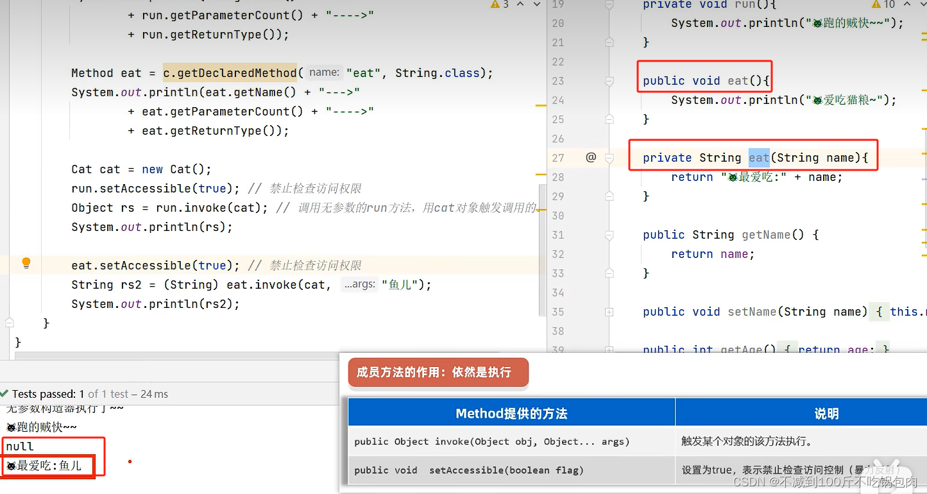Click fold end marker at line 25
Viewport: 927px width, 494px height.
coord(609,119)
